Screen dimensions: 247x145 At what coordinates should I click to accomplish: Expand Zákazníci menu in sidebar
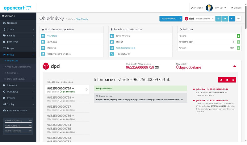point(18,85)
